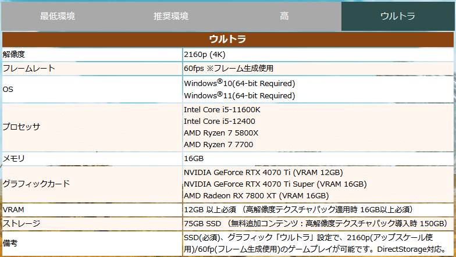Image resolution: width=456 pixels, height=257 pixels.
Task: Select Intel Core i5-12400 entry
Action: coord(219,121)
